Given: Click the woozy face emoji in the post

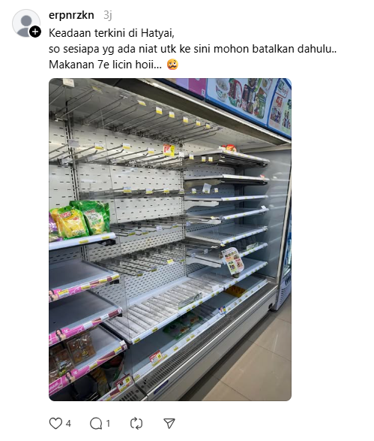Looking at the screenshot, I should coord(172,65).
